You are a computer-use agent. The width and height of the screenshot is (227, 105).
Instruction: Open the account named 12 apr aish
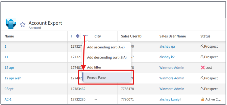(13, 78)
